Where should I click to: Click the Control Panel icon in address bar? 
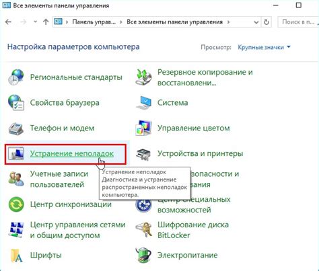[x=58, y=22]
